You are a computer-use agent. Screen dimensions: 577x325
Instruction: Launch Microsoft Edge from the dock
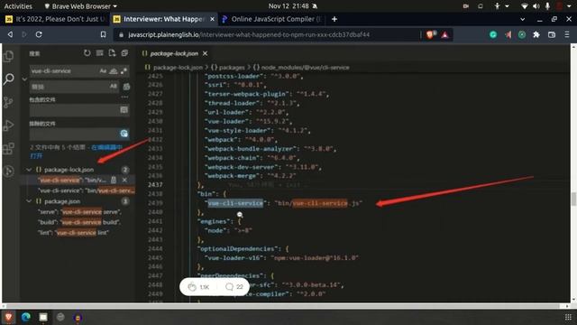click(26, 317)
